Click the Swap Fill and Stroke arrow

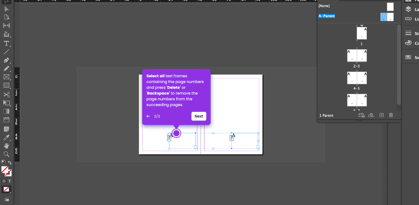point(10,163)
